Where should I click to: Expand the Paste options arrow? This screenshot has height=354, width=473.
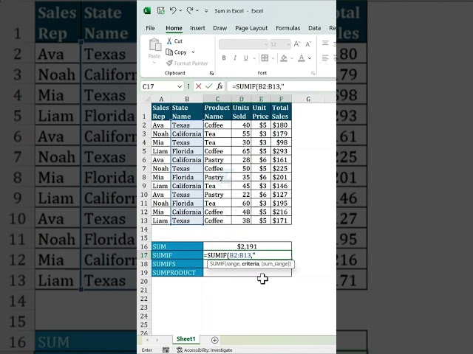154,63
